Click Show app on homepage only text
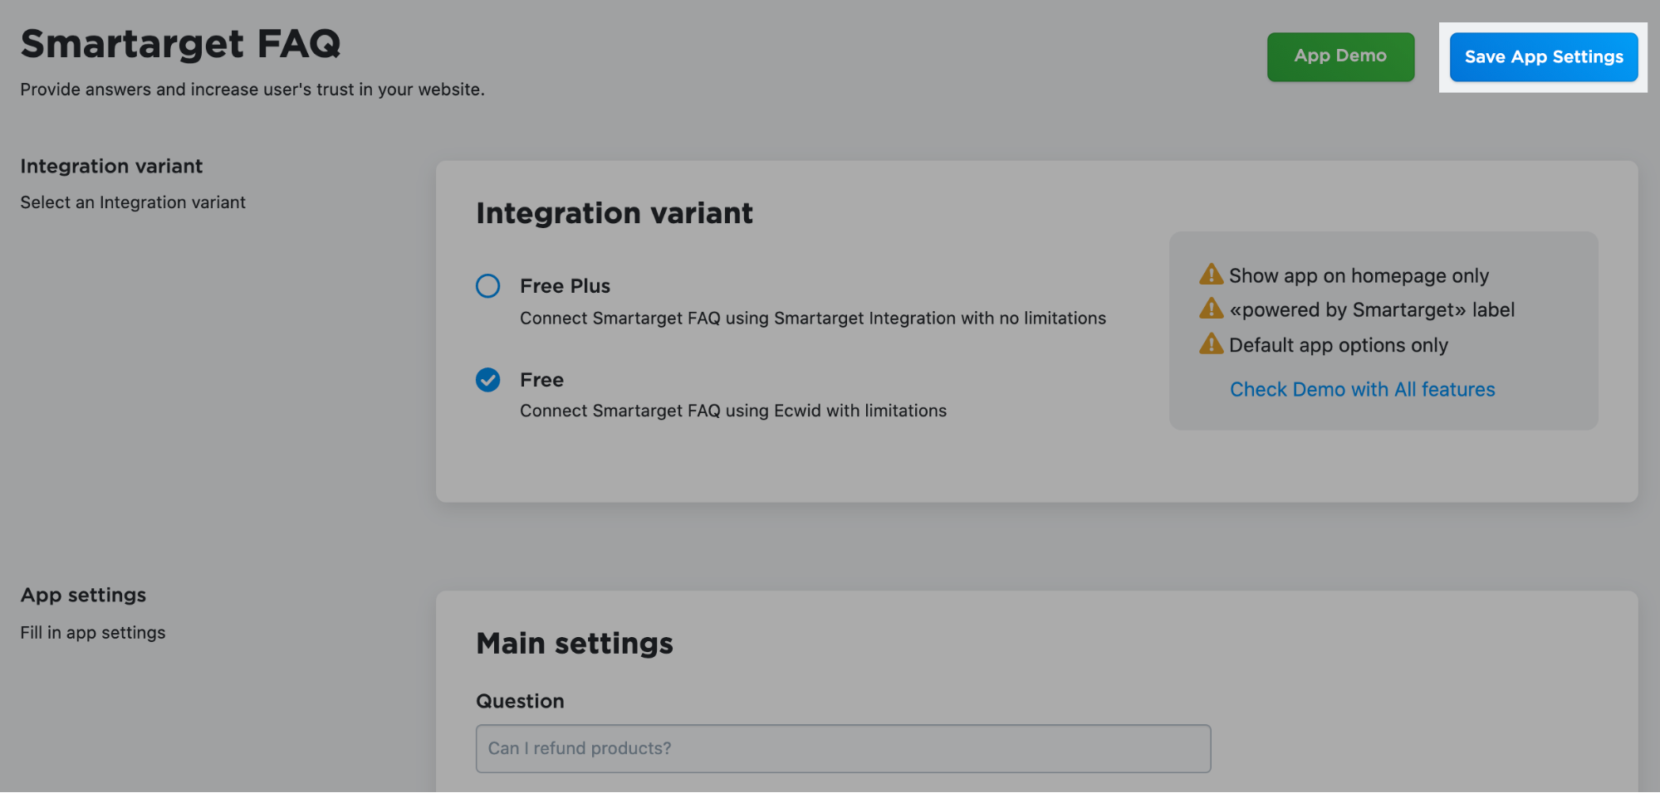This screenshot has height=793, width=1660. [x=1359, y=275]
